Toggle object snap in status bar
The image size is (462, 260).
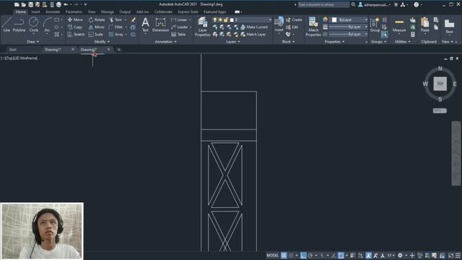click(x=341, y=255)
